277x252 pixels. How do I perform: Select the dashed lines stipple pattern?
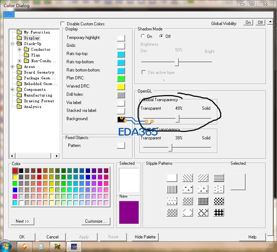click(219, 189)
